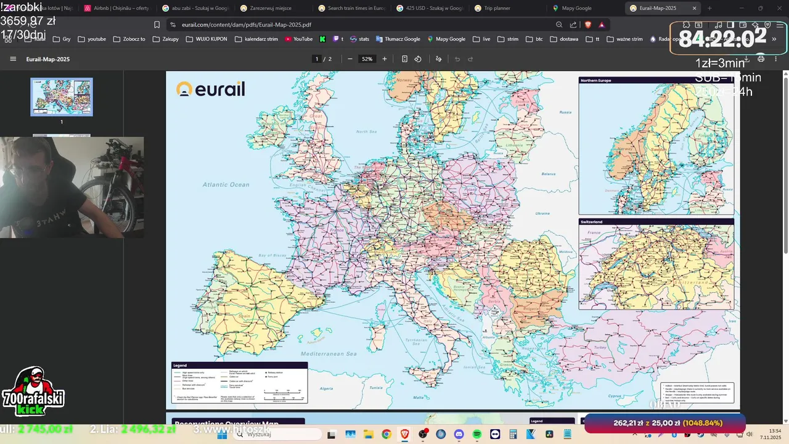
Task: Switch to the Trip planner tab
Action: pyautogui.click(x=507, y=8)
